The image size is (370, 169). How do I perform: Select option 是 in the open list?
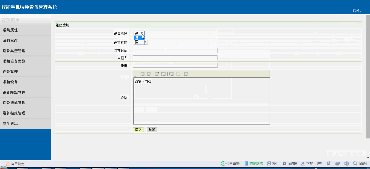139,38
